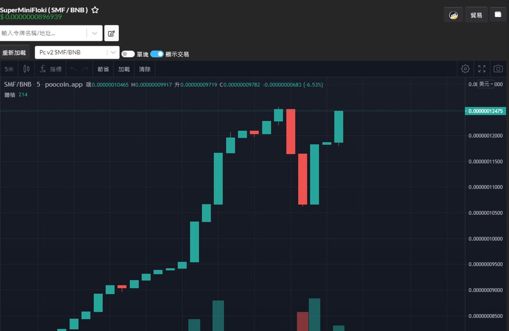This screenshot has width=509, height=331.
Task: Click the 0.00000009000 price axis label
Action: [486, 290]
